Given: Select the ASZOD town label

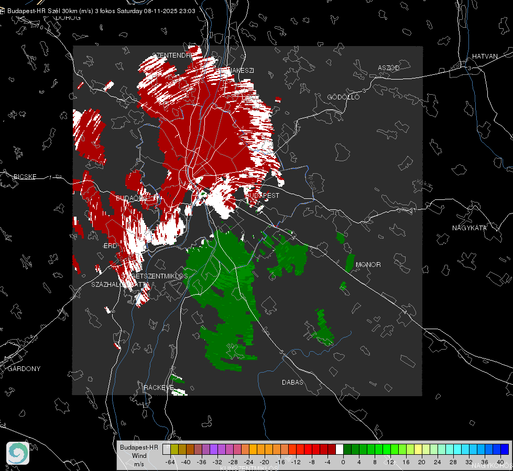Looking at the screenshot, I should (x=389, y=68).
